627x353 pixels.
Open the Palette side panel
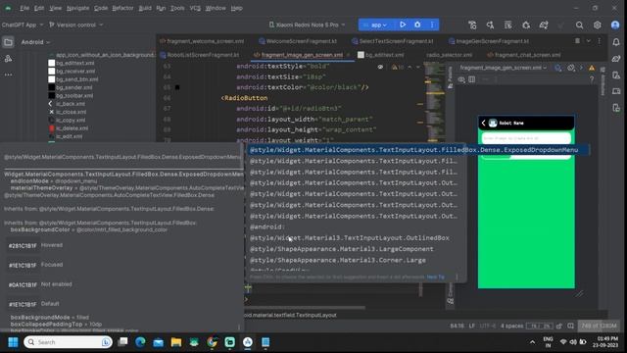pos(450,77)
